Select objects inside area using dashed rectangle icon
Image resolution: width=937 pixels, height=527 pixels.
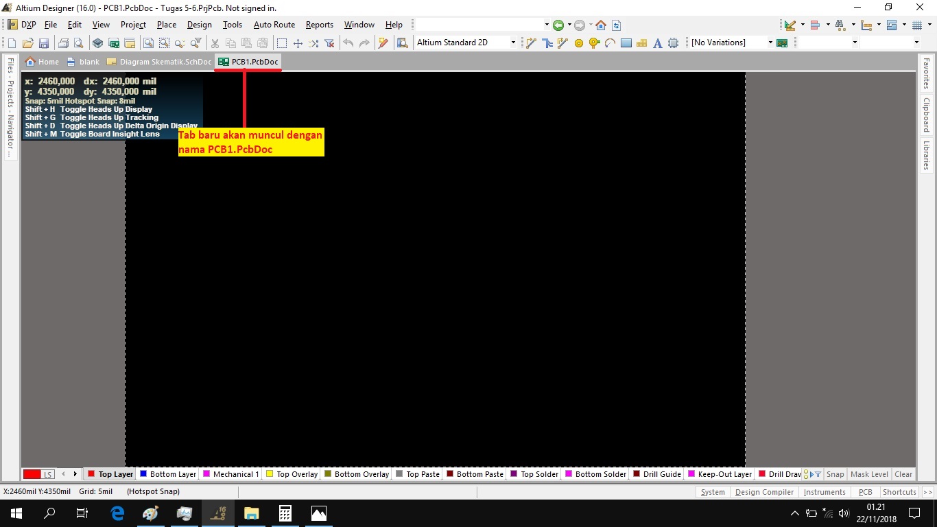point(282,43)
